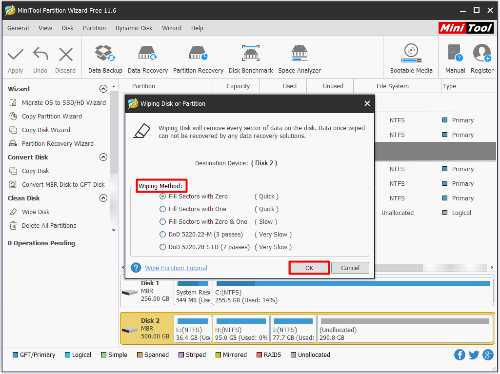Click the Used column header
500x374 pixels.
click(x=283, y=86)
